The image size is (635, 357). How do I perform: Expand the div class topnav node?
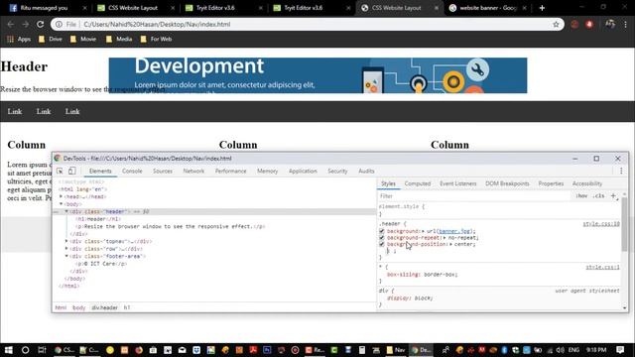click(66, 241)
